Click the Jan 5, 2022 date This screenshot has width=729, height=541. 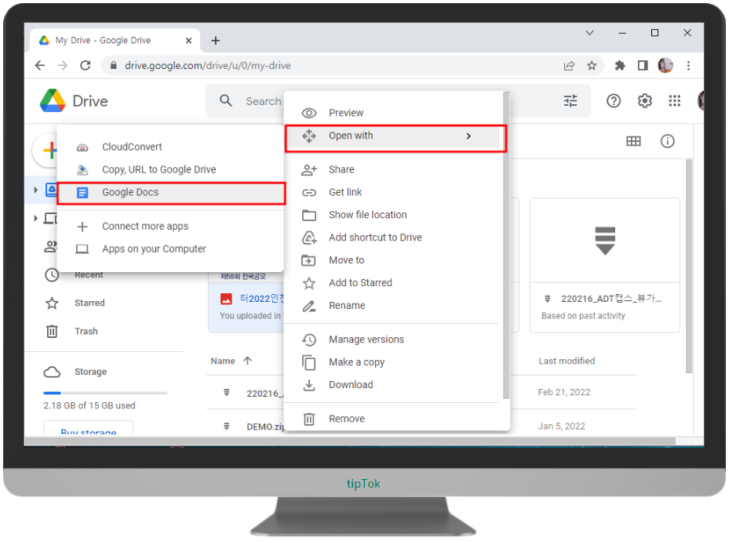(561, 427)
